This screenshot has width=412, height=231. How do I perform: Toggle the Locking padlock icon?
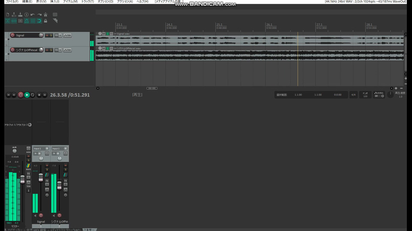pyautogui.click(x=45, y=21)
